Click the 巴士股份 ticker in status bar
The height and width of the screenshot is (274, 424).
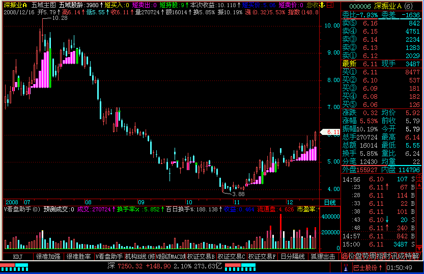368,268
